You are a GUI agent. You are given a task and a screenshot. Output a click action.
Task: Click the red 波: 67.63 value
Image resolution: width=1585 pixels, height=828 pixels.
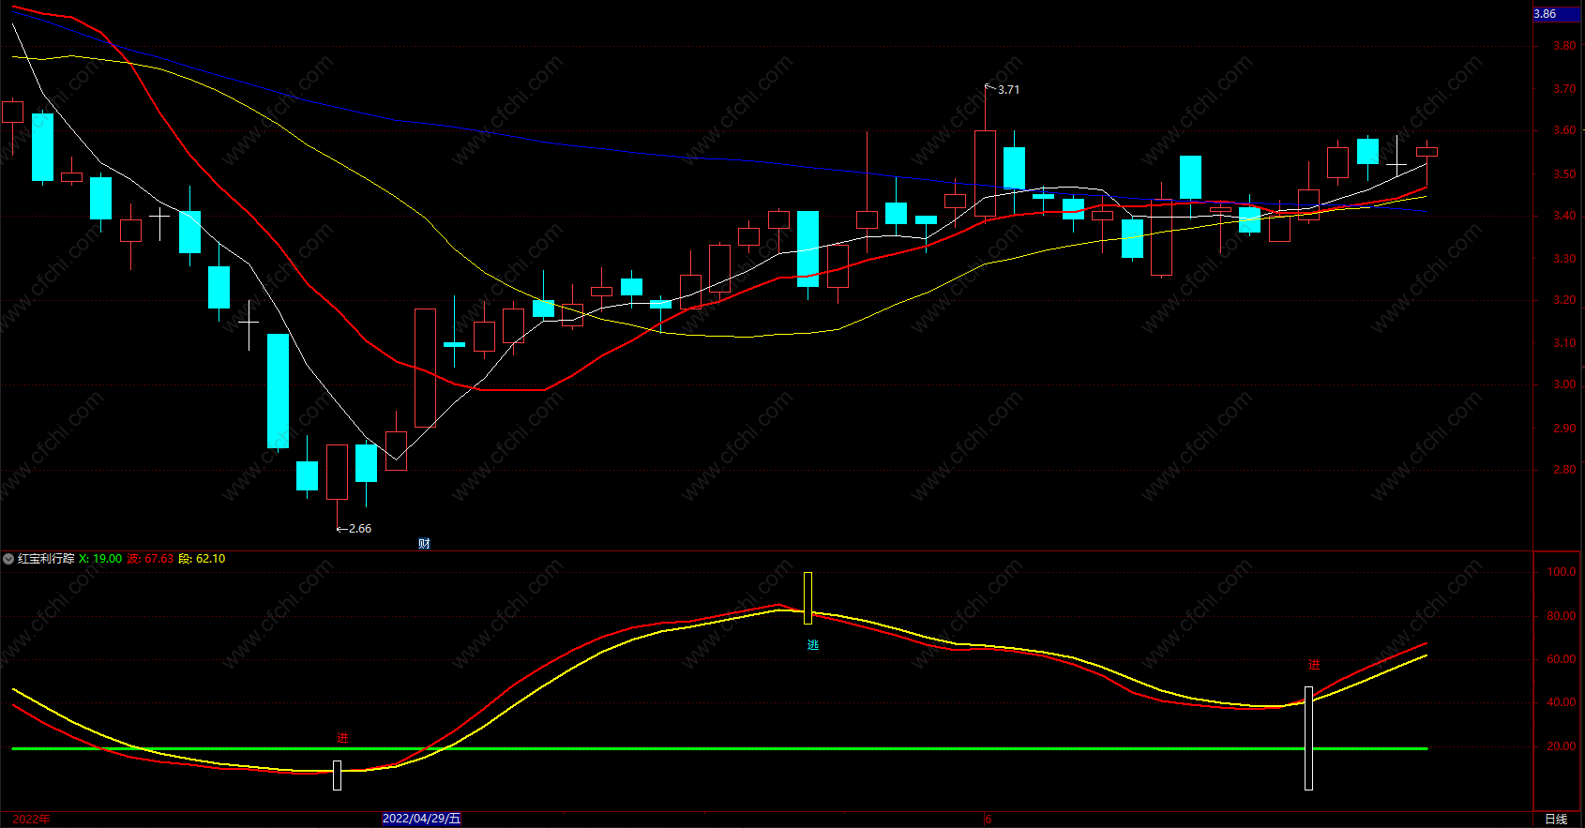151,559
